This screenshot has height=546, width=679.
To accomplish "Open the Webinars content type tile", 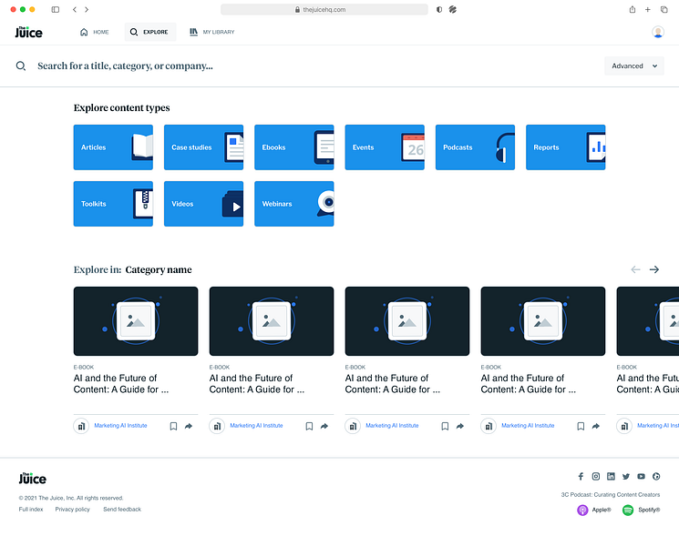I will (294, 204).
